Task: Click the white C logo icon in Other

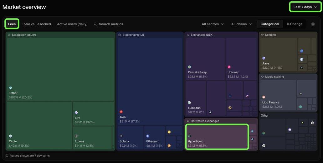Action: pyautogui.click(x=312, y=123)
